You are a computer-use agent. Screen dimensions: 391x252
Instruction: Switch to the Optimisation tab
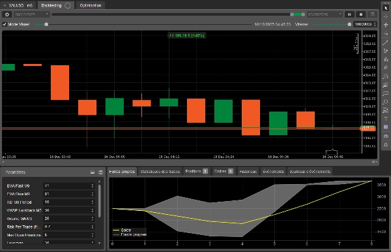click(91, 5)
